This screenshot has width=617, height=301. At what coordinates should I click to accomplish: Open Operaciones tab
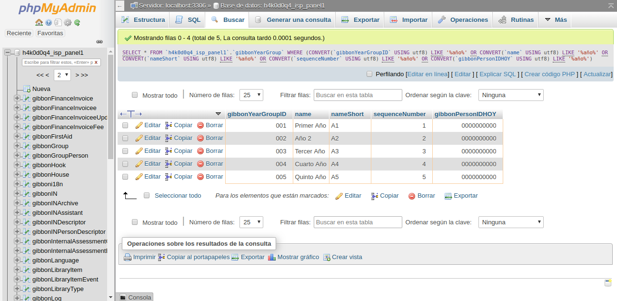463,20
